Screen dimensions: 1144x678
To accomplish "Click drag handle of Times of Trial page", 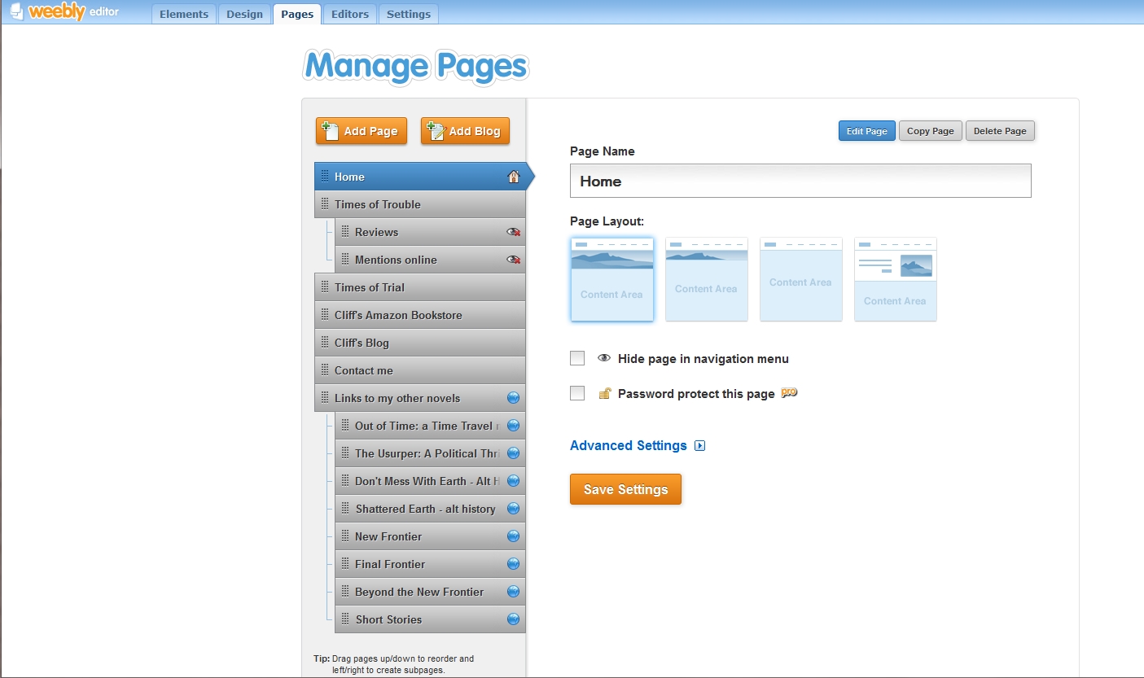I will [325, 287].
